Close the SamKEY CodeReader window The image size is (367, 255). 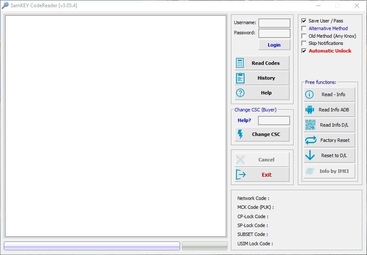(x=356, y=6)
